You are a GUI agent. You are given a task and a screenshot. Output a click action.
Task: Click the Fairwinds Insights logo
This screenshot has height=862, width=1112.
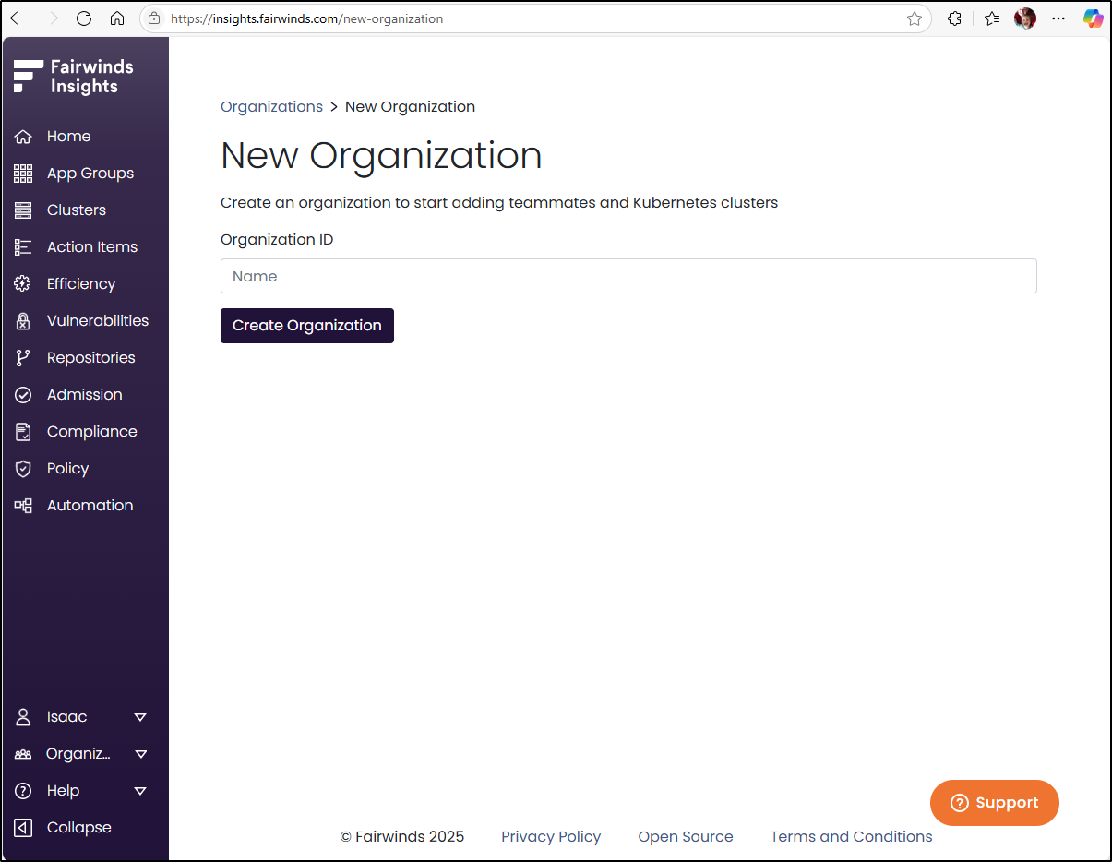click(x=74, y=77)
